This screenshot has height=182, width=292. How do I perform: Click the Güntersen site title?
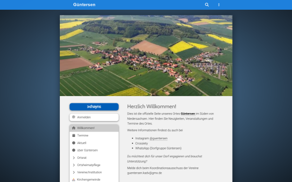coord(84,5)
